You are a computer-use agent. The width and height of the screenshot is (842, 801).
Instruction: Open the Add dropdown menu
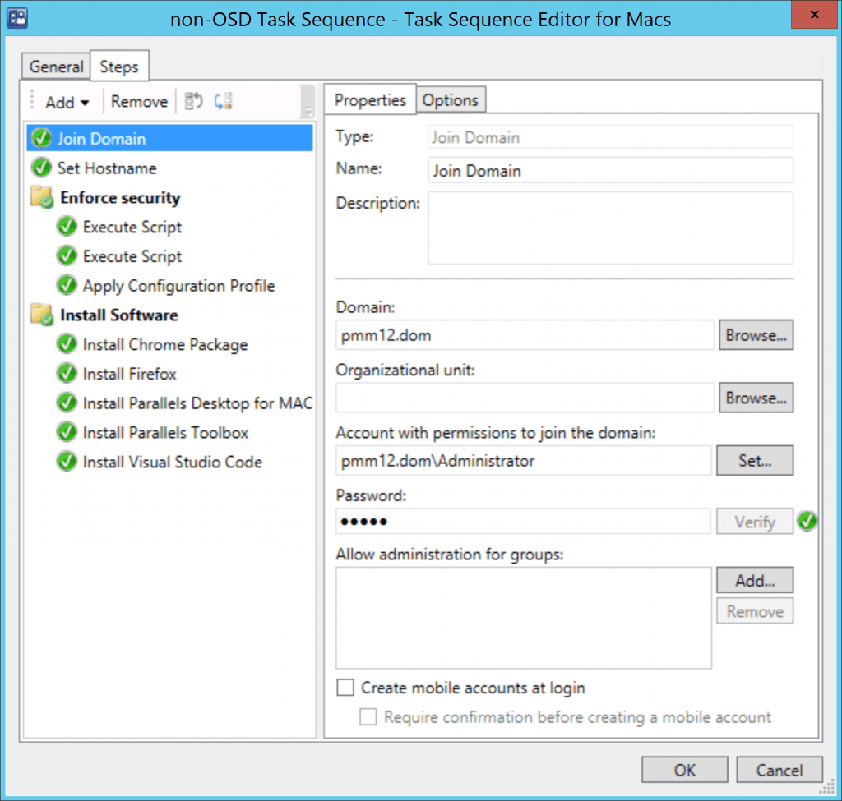[x=67, y=102]
